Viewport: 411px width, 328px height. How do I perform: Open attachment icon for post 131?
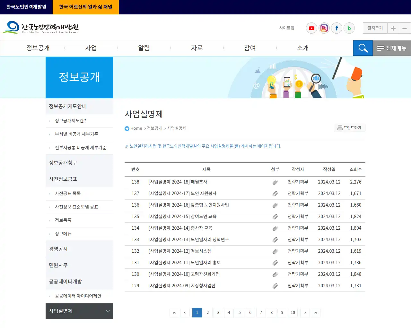coord(275,263)
